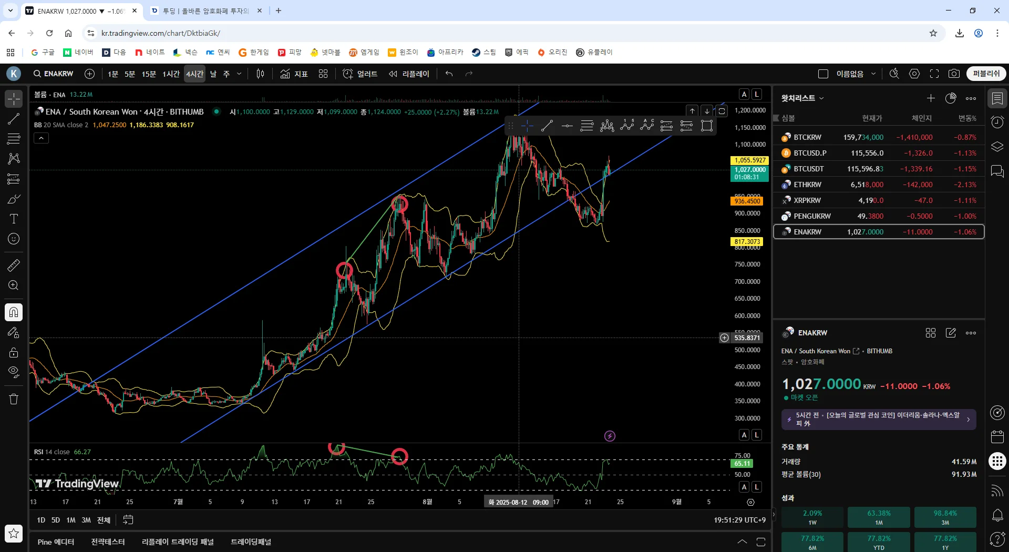Open the emoji and stickers tool

point(14,239)
